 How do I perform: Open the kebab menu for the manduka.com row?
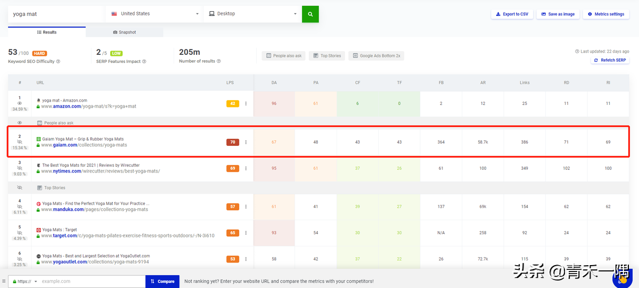point(246,207)
